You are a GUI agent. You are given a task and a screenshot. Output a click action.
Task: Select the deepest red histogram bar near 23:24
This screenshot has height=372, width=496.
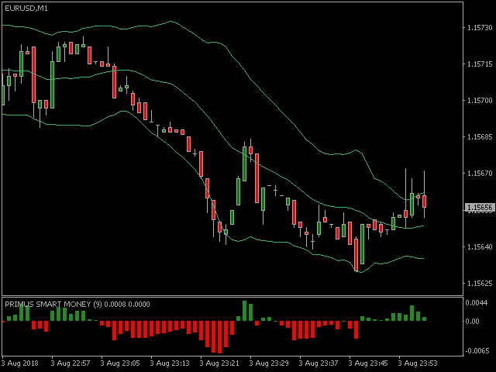(219, 337)
